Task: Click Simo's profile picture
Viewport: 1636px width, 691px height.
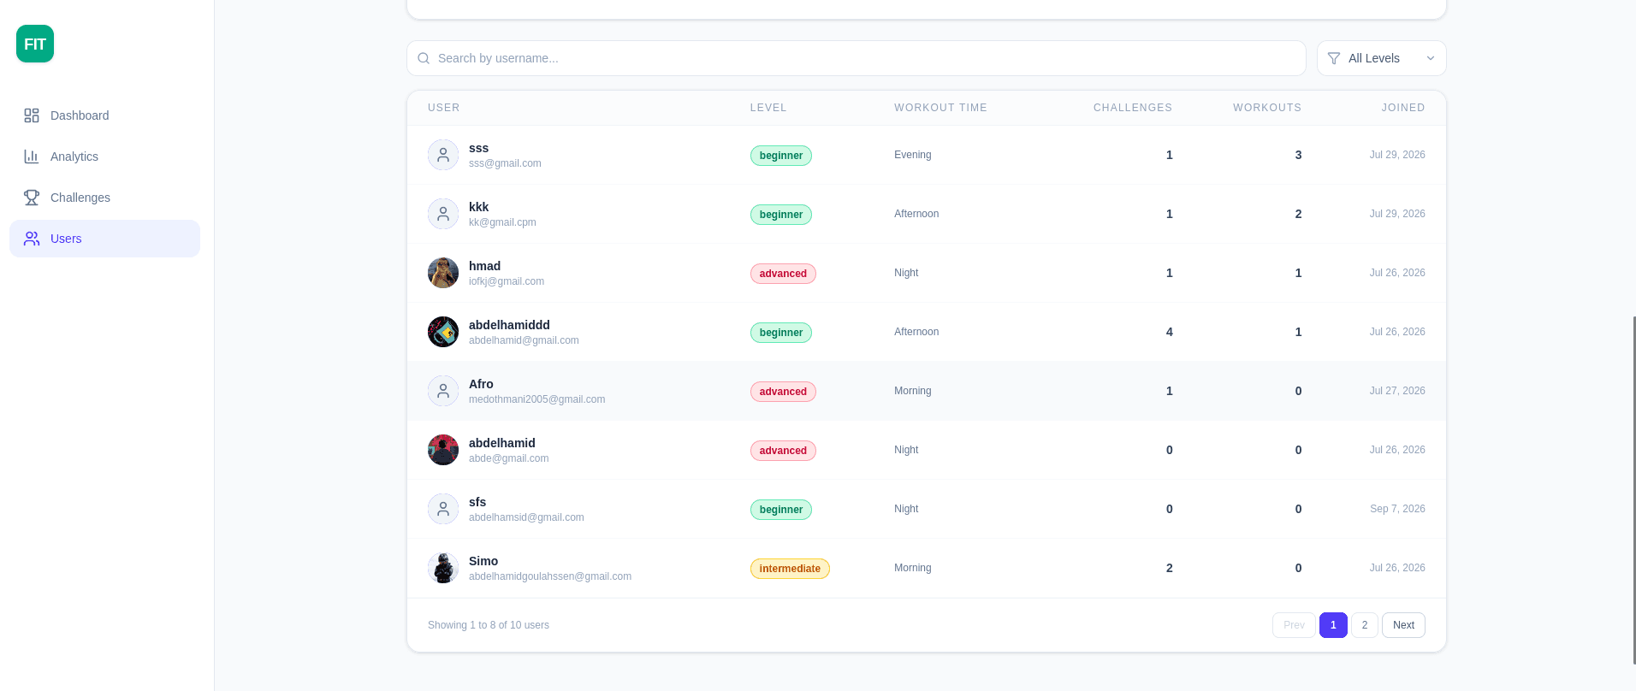Action: click(x=443, y=568)
